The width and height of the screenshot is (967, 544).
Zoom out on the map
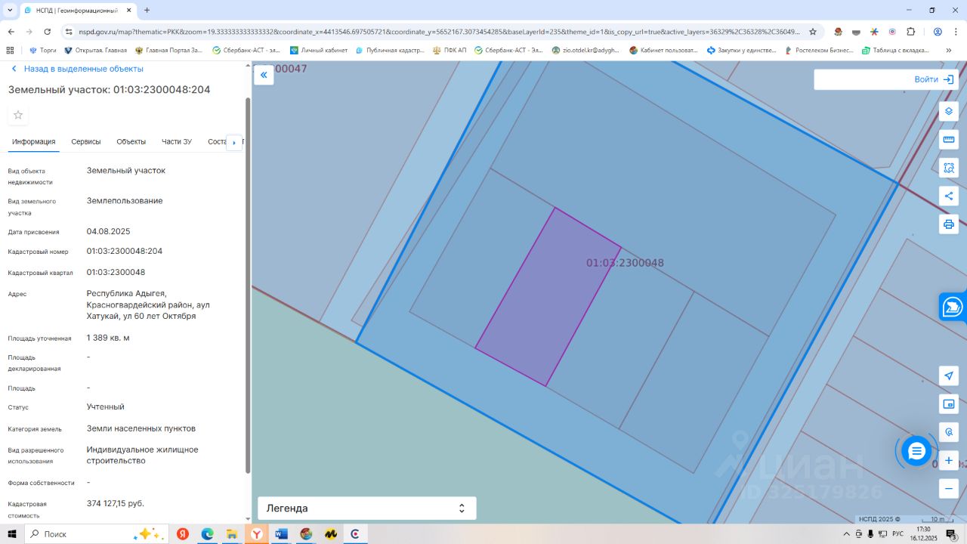click(949, 488)
